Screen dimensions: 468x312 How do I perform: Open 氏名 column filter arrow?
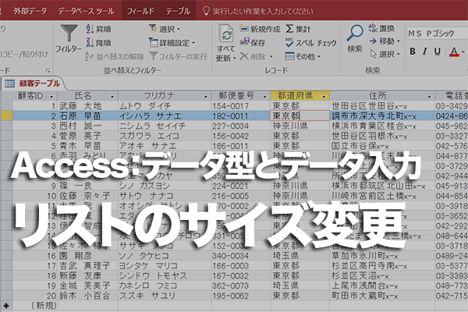112,97
